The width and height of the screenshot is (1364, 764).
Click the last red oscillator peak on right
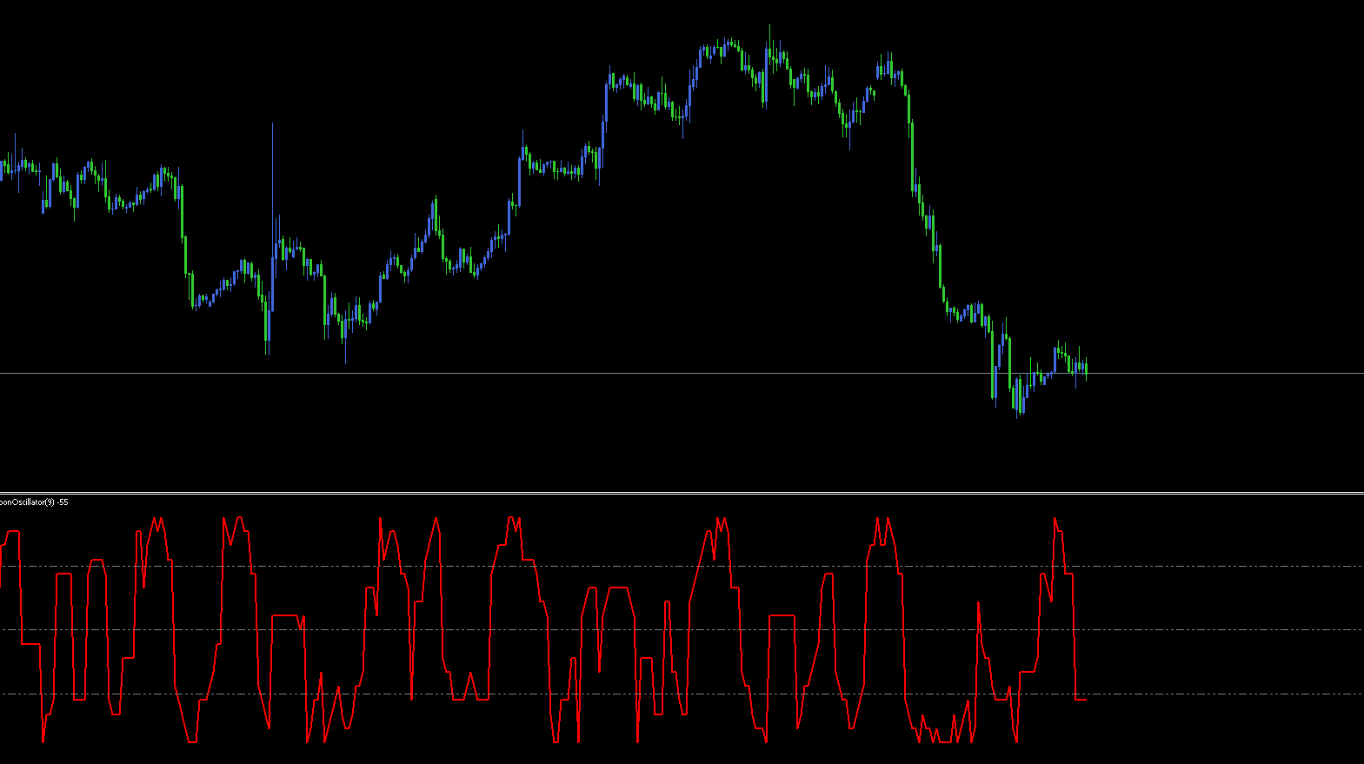(1055, 520)
